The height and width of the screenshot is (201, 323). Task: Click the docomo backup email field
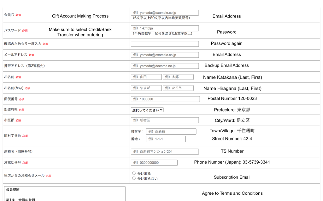coord(165,66)
